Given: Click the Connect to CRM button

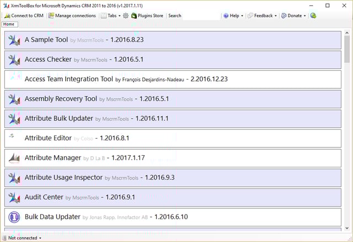Looking at the screenshot, I should 24,15.
